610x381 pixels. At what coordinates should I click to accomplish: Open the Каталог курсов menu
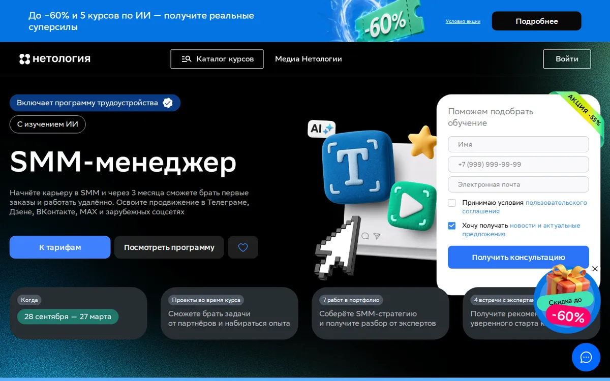point(217,59)
